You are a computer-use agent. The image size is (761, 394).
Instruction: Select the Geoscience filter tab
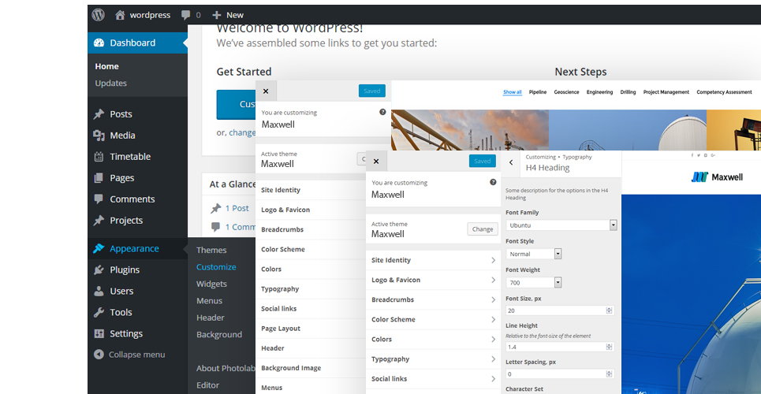566,92
